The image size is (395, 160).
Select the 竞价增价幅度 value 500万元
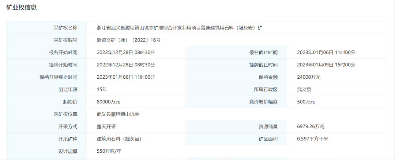(x=306, y=102)
